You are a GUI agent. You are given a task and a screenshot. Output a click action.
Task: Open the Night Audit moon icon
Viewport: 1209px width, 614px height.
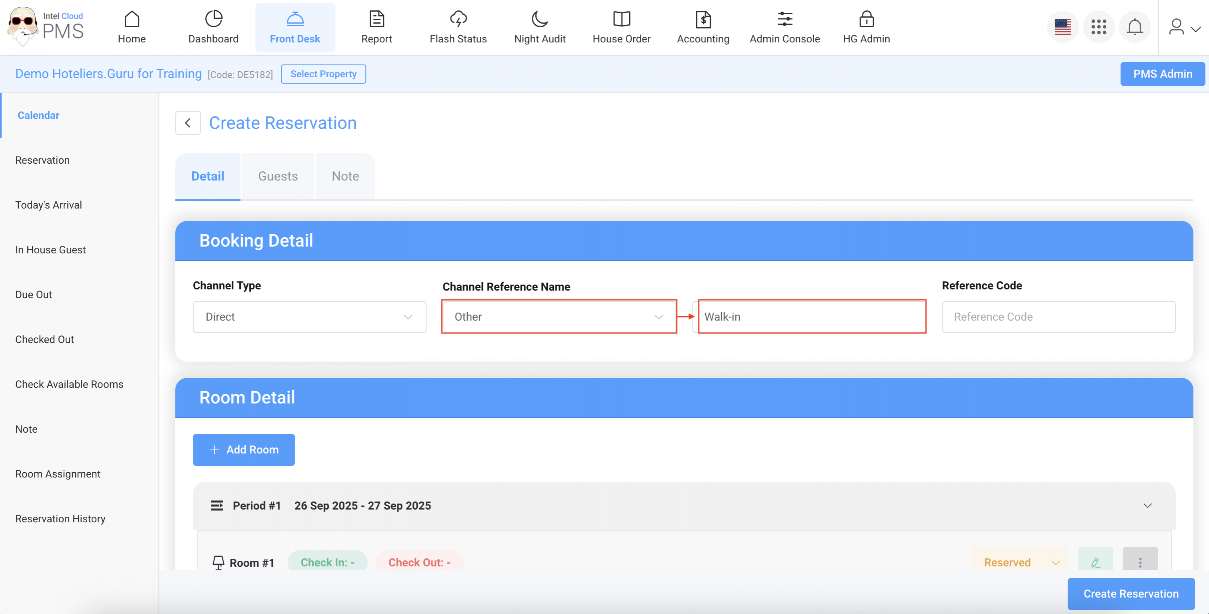pos(539,19)
